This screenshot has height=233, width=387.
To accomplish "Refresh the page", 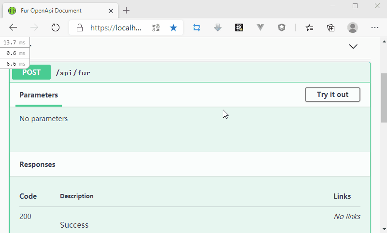I will [x=56, y=28].
